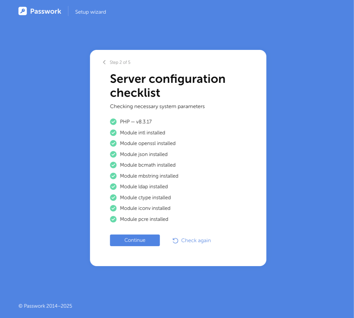Viewport: 354px width, 318px height.
Task: Click the check icon beside Module mbstring
Action: coord(113,176)
